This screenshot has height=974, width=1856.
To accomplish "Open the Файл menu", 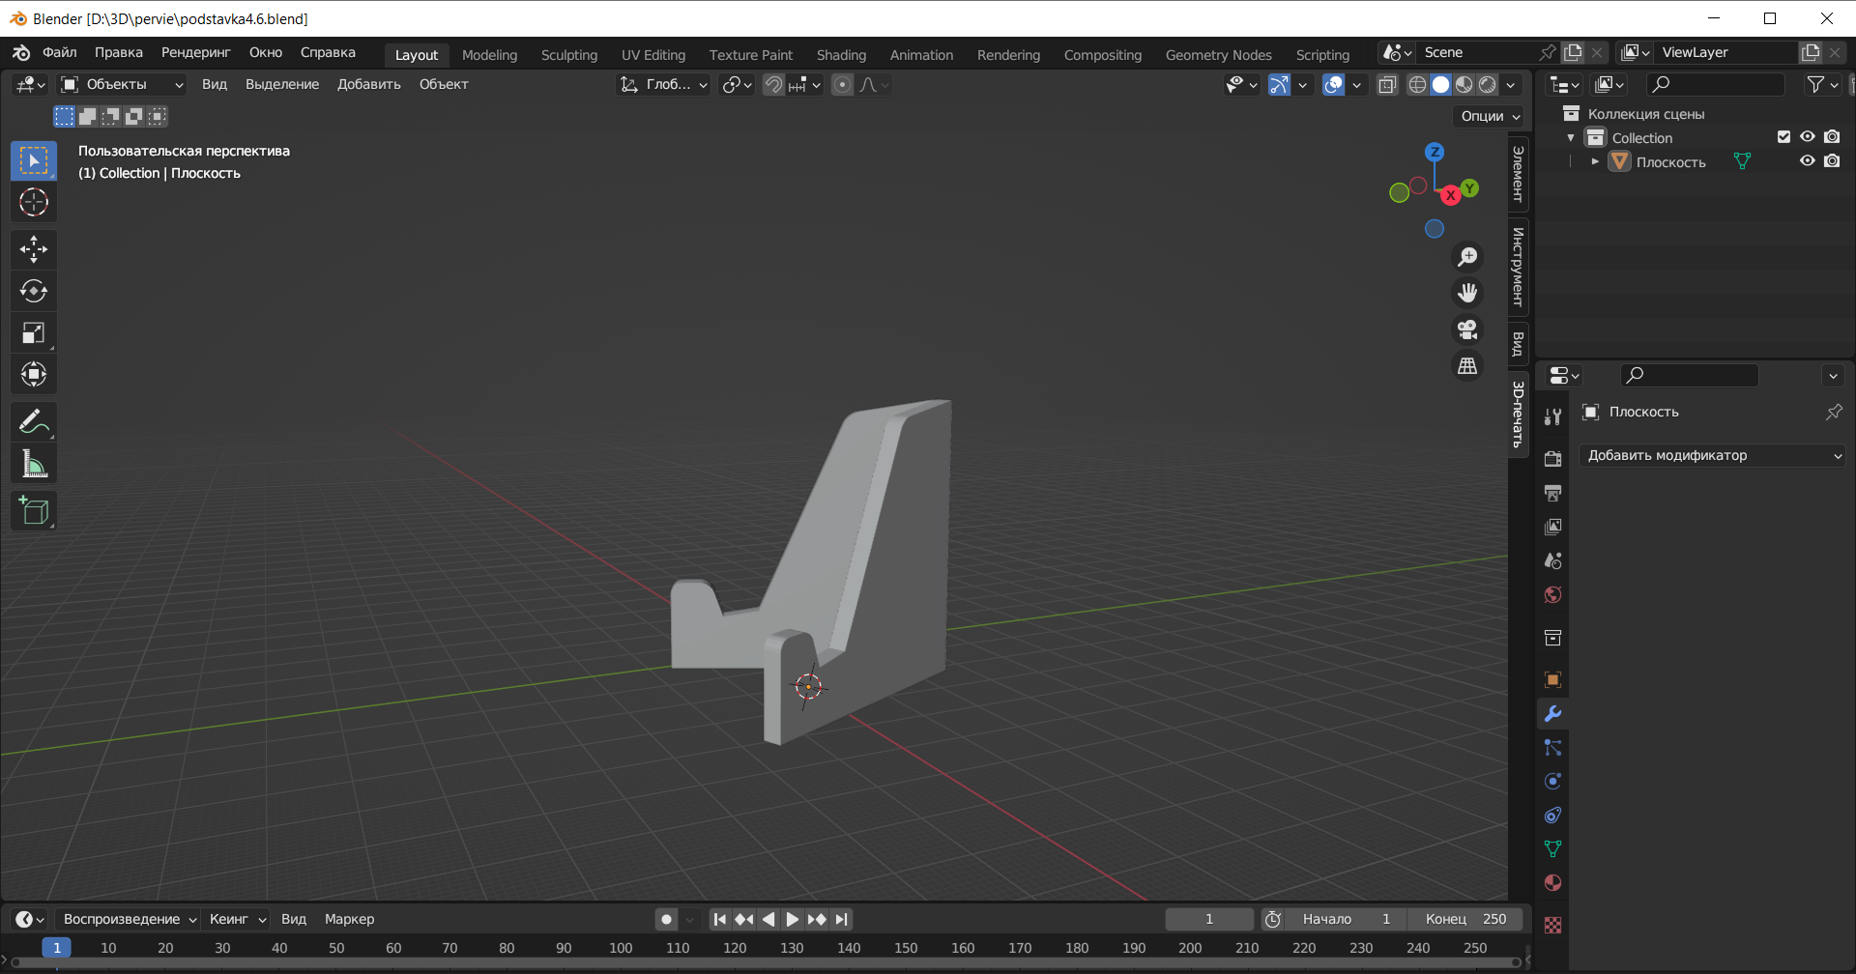I will pyautogui.click(x=59, y=52).
